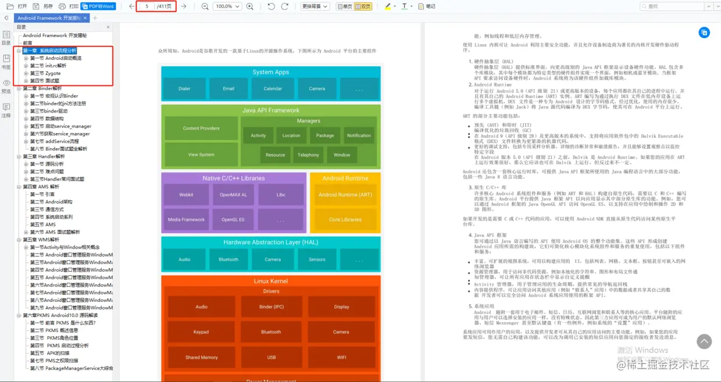The width and height of the screenshot is (721, 382).
Task: Open the 更换背景 background dropdown
Action: point(315,6)
